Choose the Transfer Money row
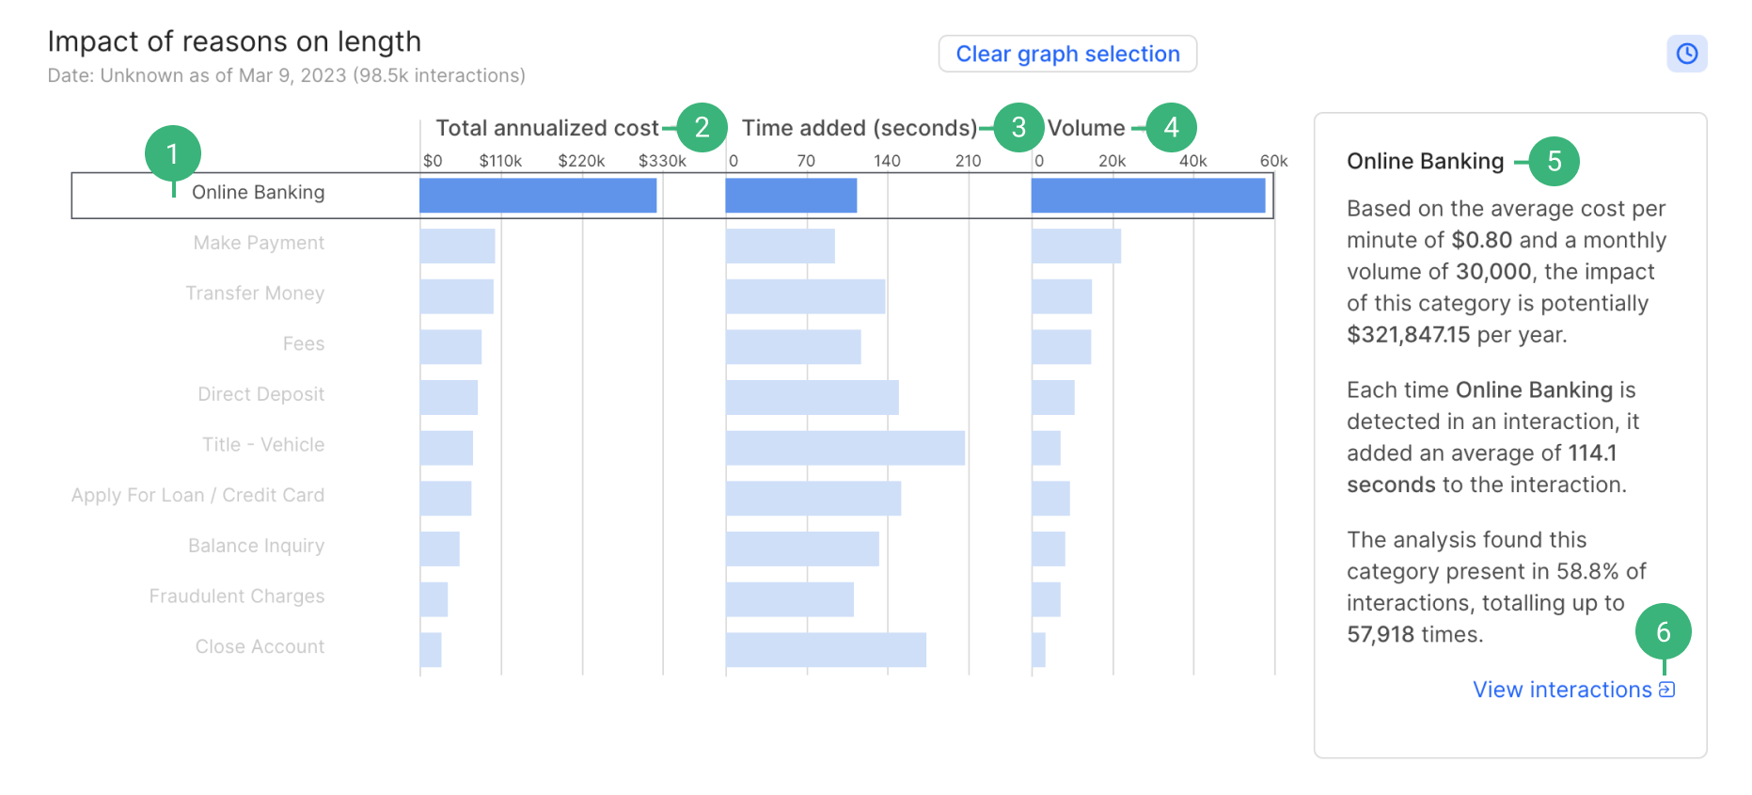 tap(255, 294)
